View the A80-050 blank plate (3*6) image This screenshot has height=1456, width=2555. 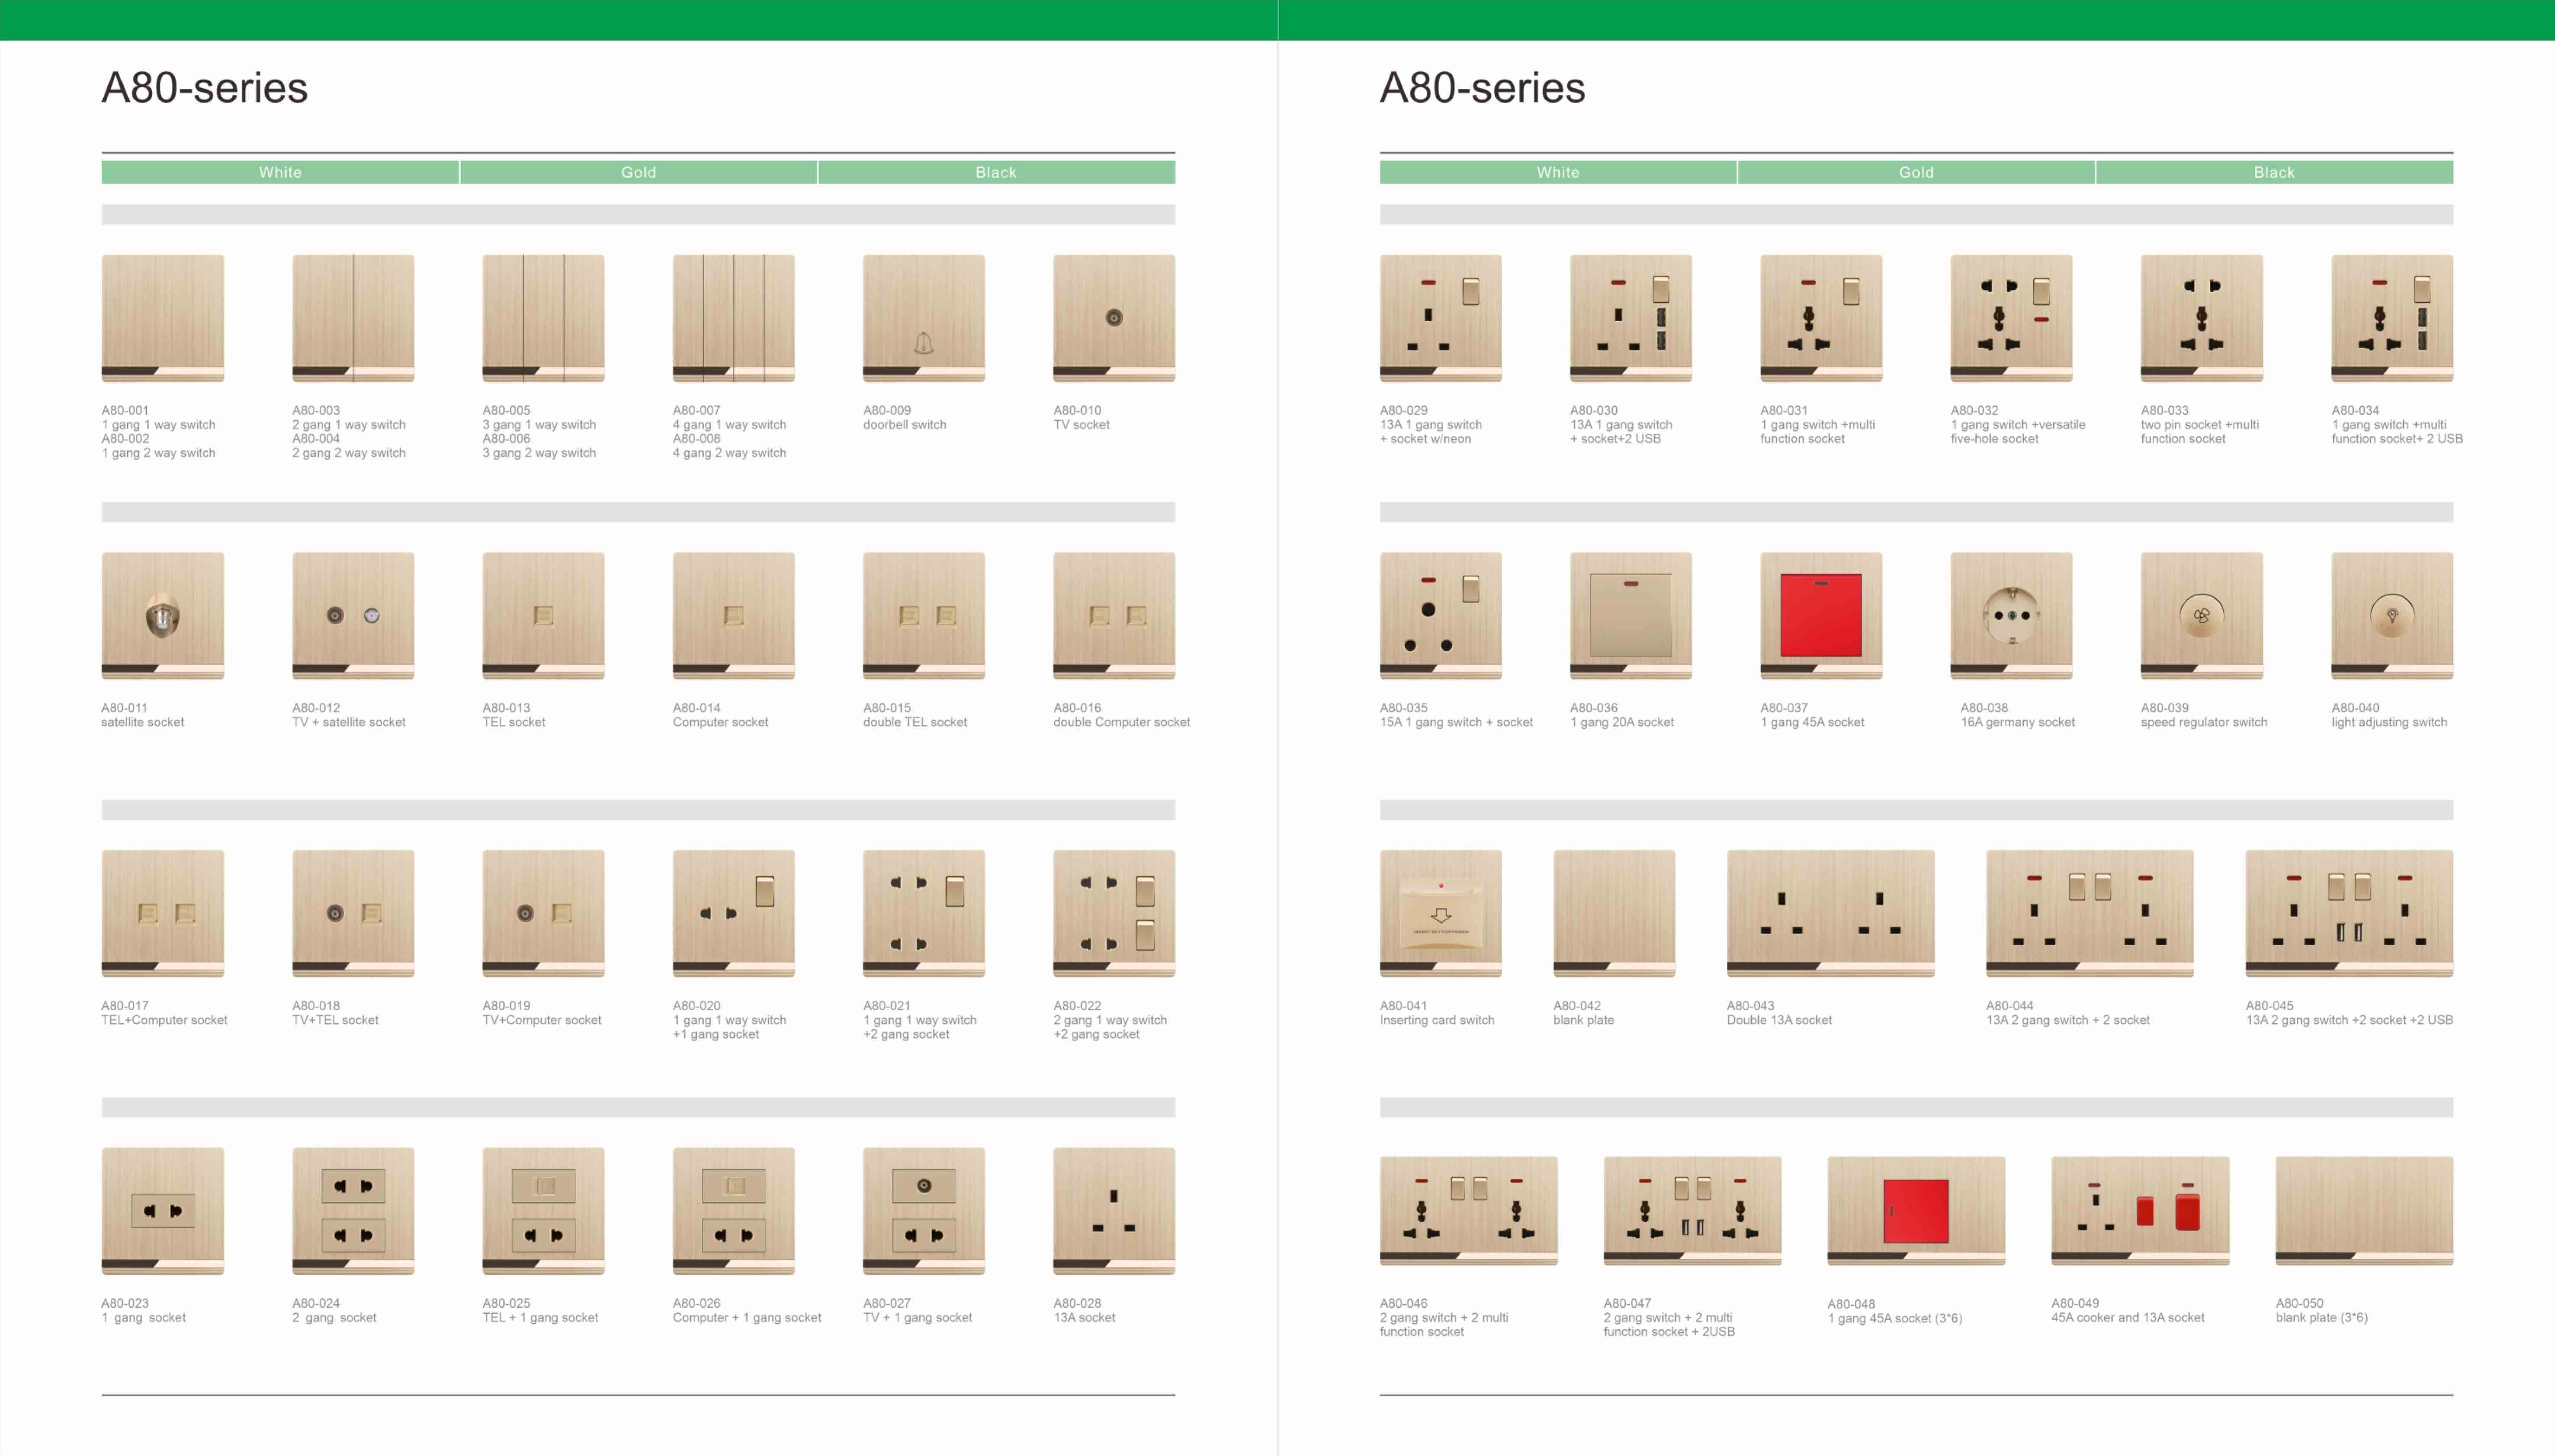(2364, 1211)
